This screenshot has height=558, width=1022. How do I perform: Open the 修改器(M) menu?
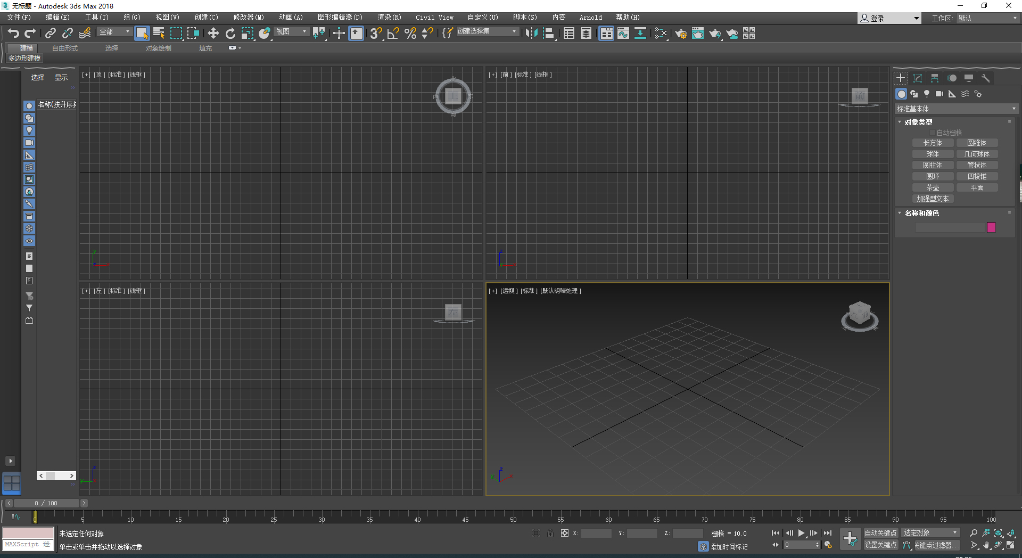249,18
